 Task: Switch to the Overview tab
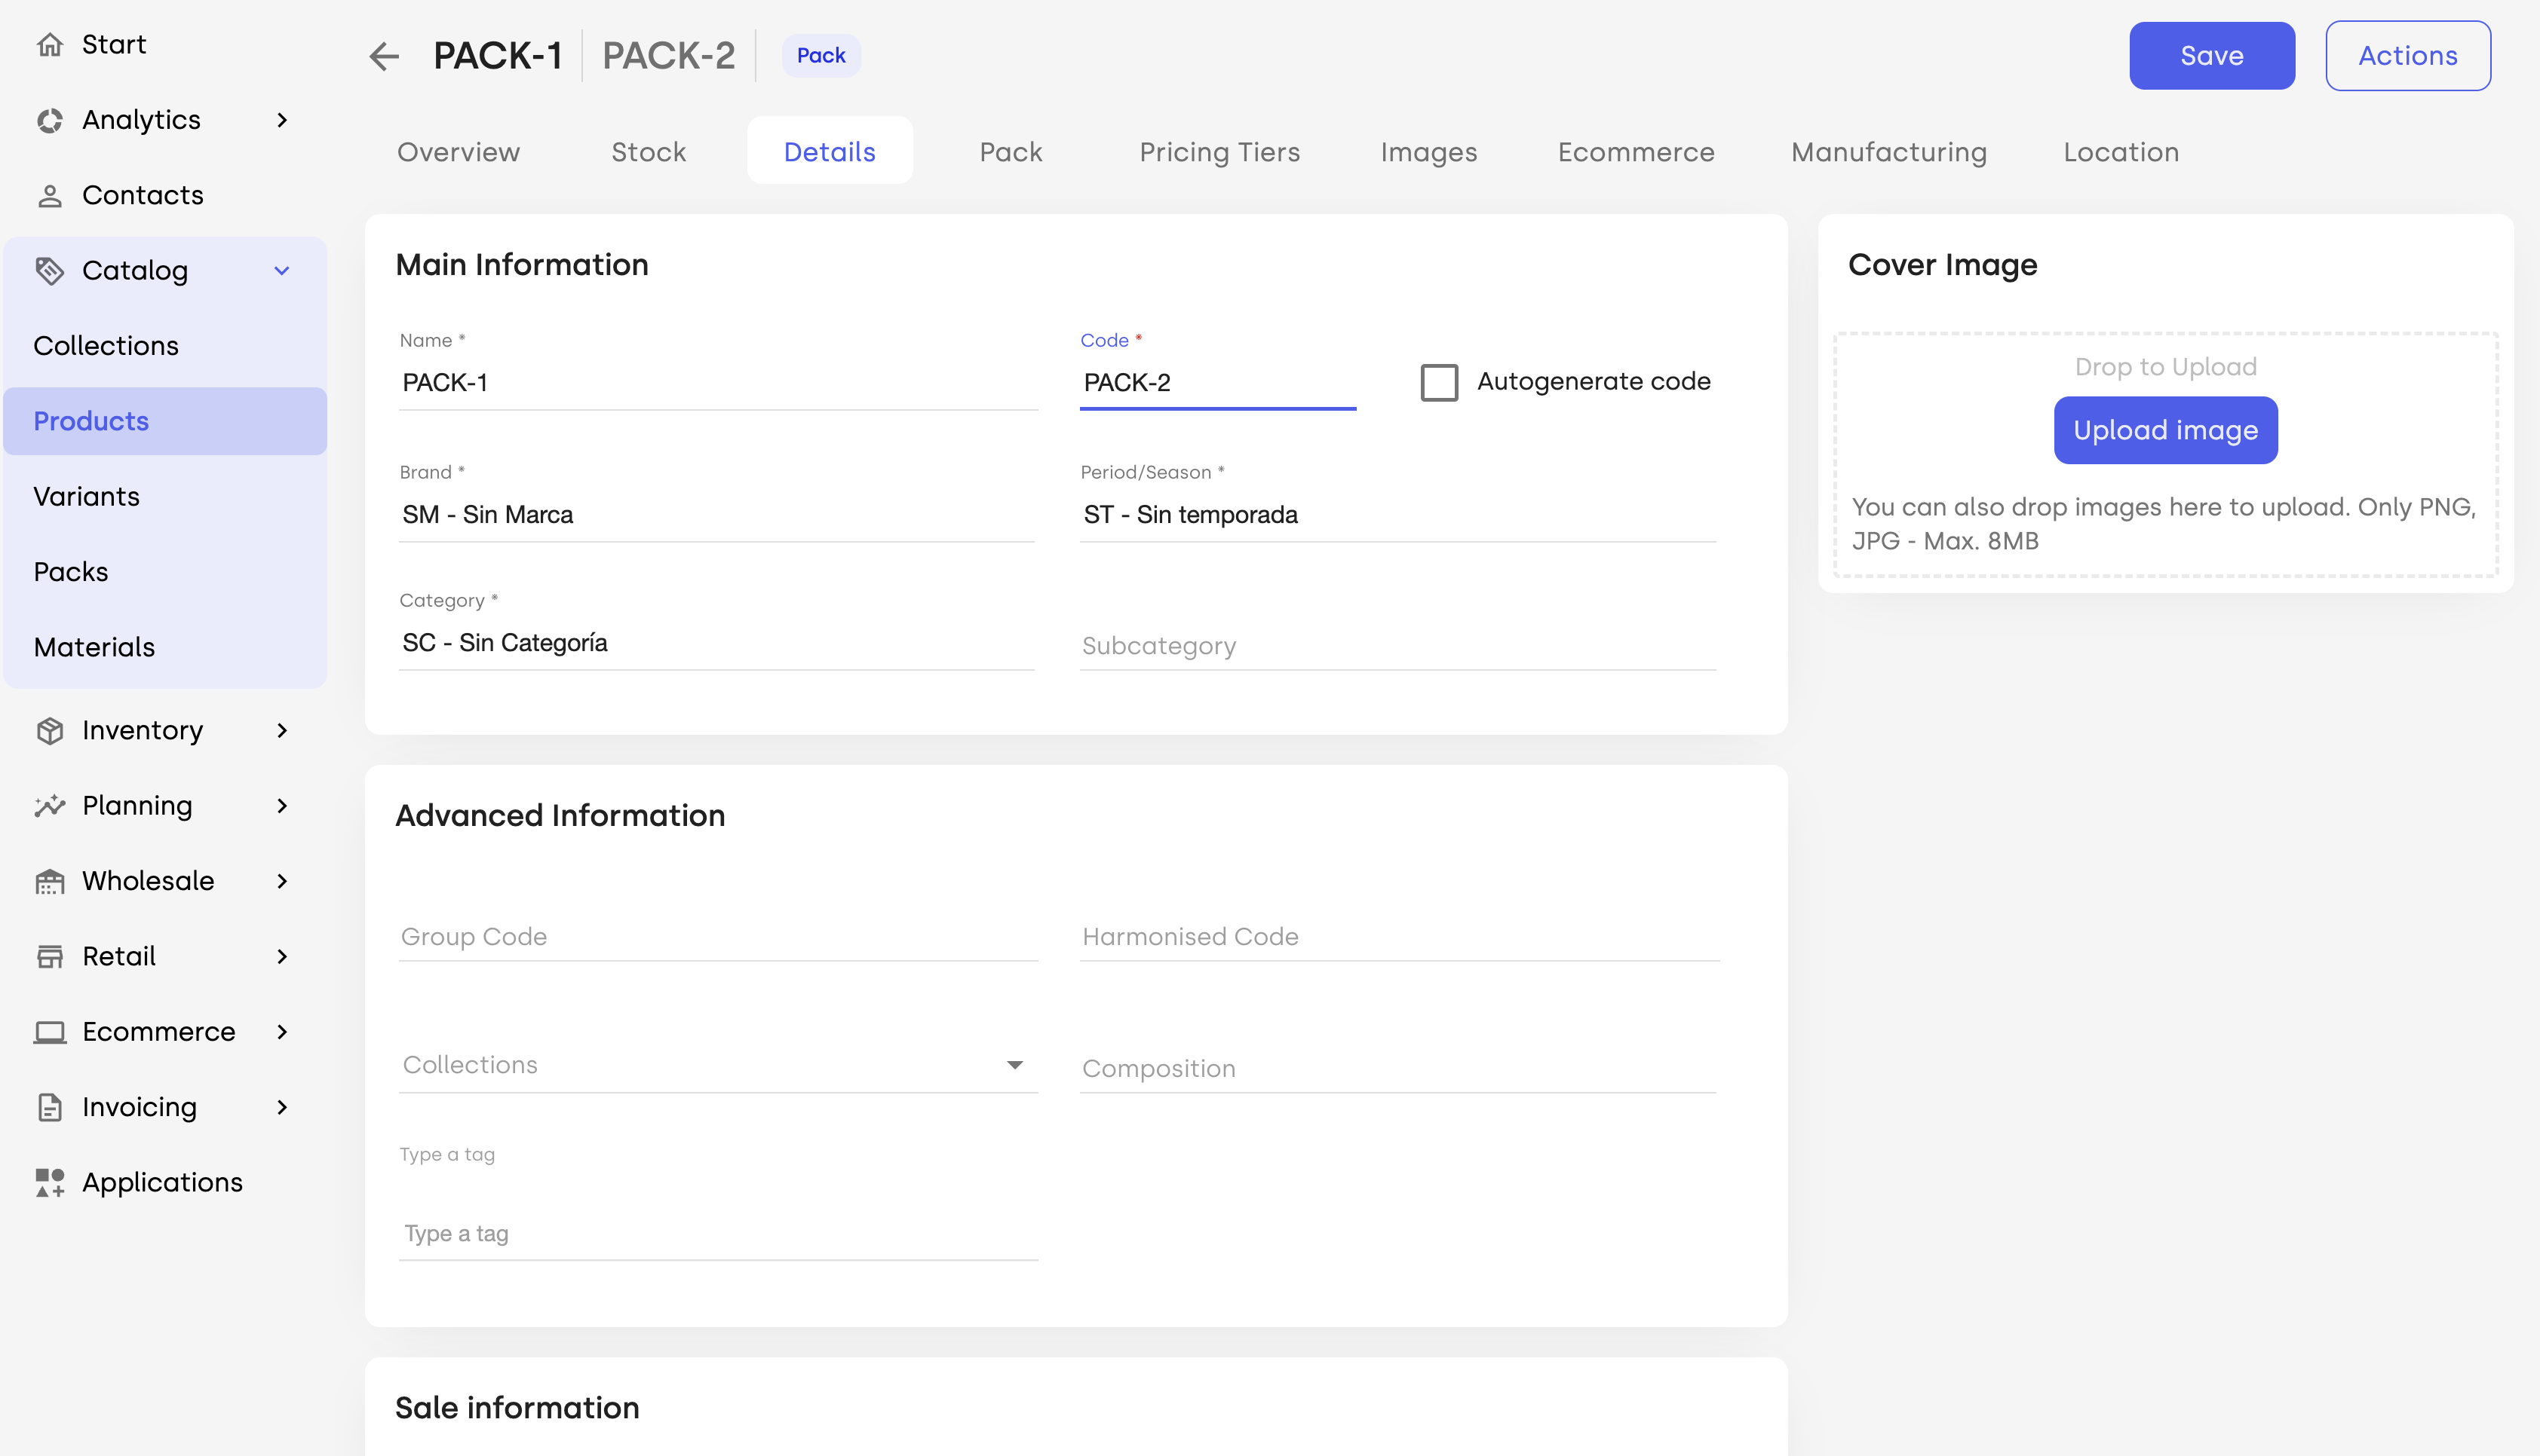459,151
